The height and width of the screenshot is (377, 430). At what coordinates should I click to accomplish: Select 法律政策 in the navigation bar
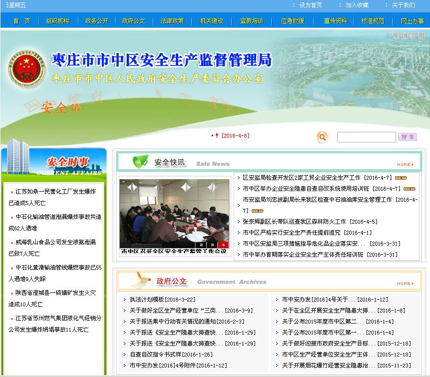[172, 21]
